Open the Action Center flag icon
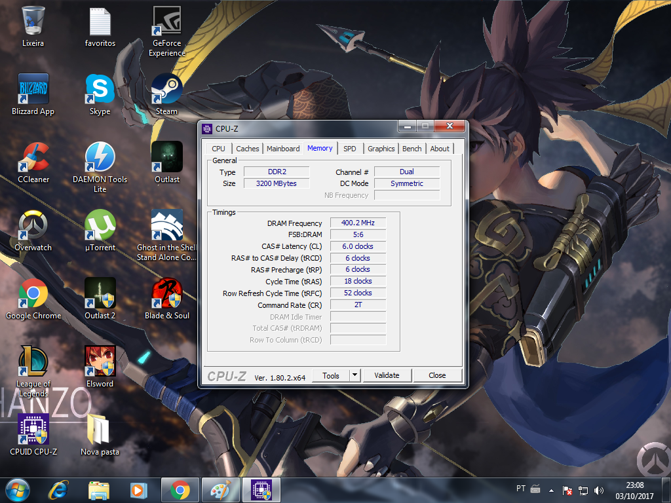The image size is (671, 503). pyautogui.click(x=567, y=491)
